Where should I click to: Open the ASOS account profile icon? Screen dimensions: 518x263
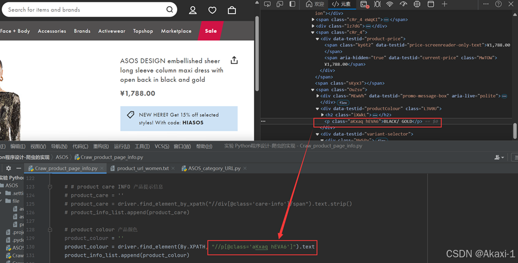pos(193,10)
